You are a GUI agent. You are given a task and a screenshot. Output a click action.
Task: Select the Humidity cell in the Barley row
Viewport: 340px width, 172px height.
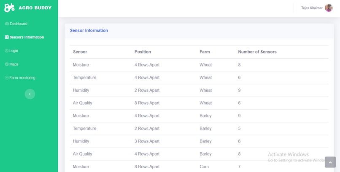click(x=81, y=141)
